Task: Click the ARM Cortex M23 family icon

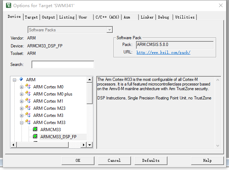Action: [28, 108]
